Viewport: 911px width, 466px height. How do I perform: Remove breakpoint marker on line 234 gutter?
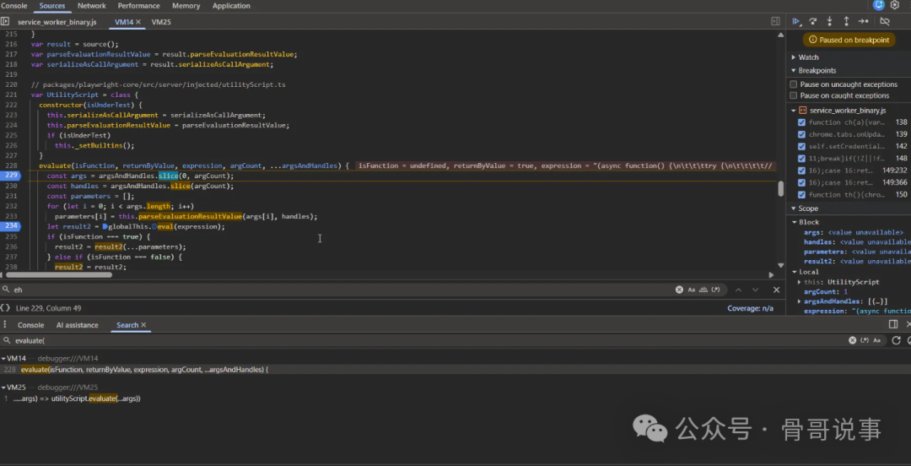(10, 226)
